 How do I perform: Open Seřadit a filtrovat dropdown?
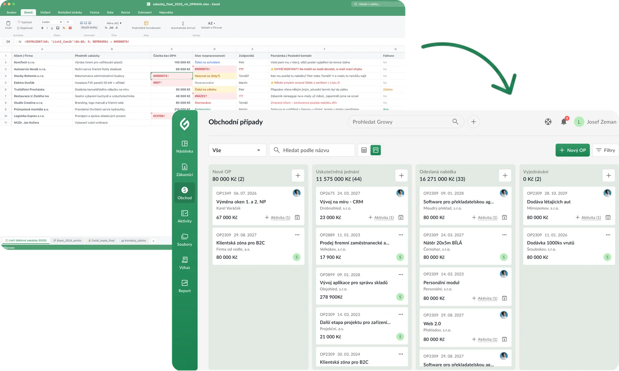coord(212,25)
